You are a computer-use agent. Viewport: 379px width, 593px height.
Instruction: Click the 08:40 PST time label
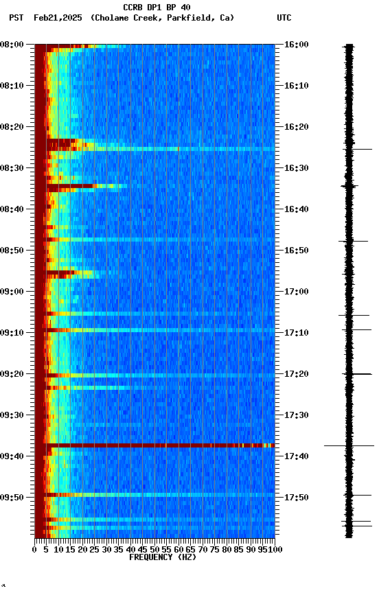coord(12,209)
